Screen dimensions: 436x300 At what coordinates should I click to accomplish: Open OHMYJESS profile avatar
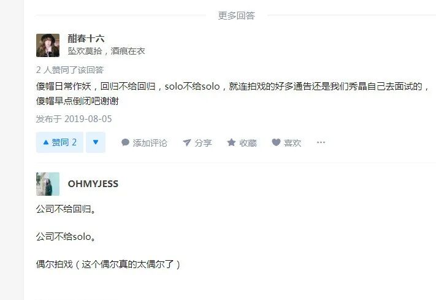click(x=48, y=184)
